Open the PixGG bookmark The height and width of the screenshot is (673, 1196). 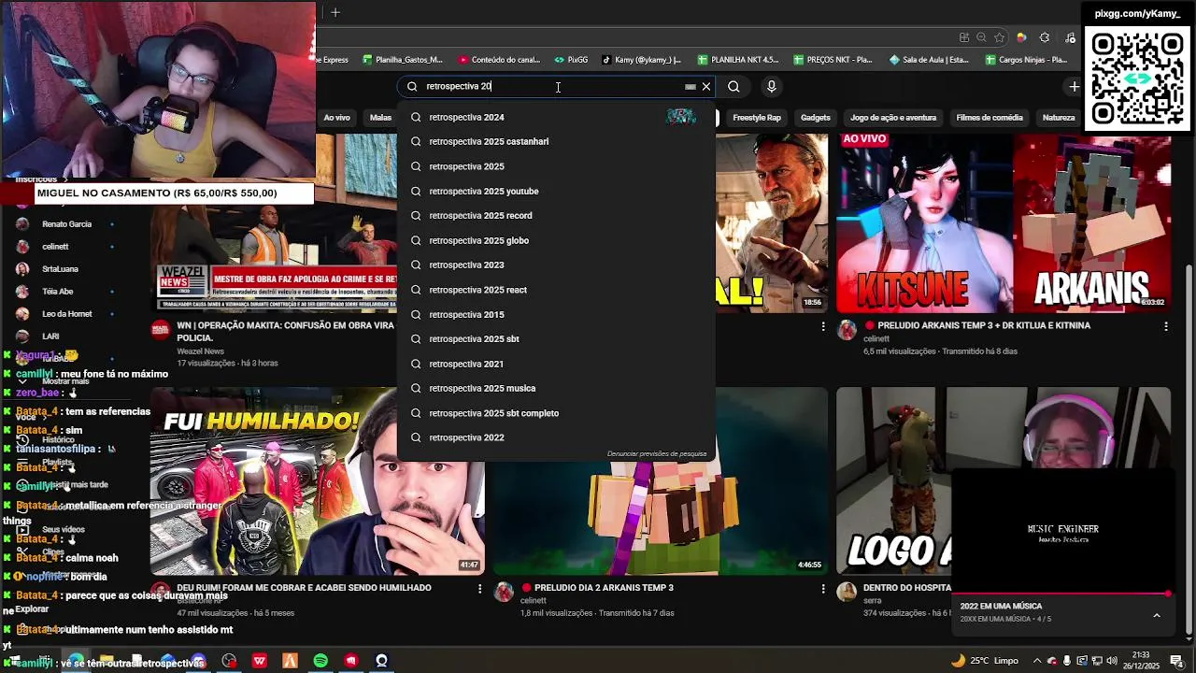coord(571,60)
